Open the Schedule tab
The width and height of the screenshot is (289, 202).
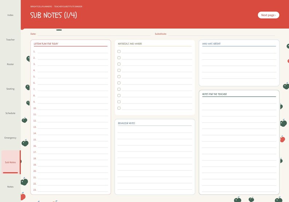(x=10, y=113)
